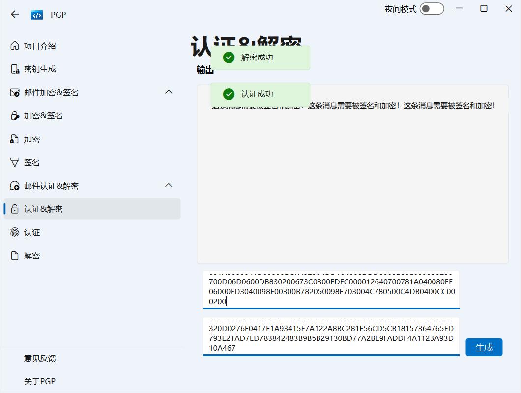The width and height of the screenshot is (521, 393).
Task: Toggle the 夜间模式 switch
Action: [x=432, y=9]
